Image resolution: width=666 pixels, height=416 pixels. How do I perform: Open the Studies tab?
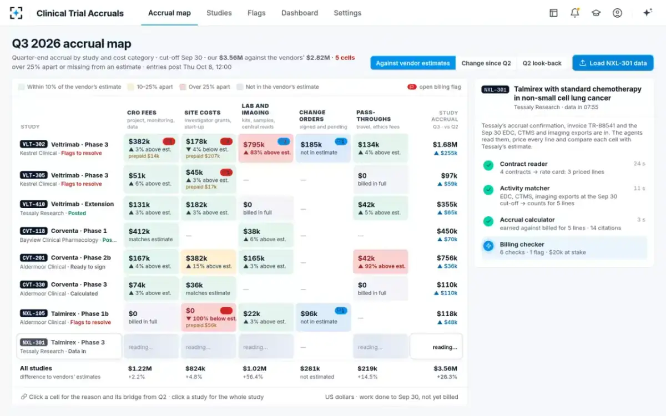[219, 13]
